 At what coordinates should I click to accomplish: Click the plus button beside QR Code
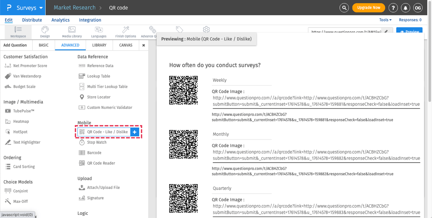pos(135,132)
